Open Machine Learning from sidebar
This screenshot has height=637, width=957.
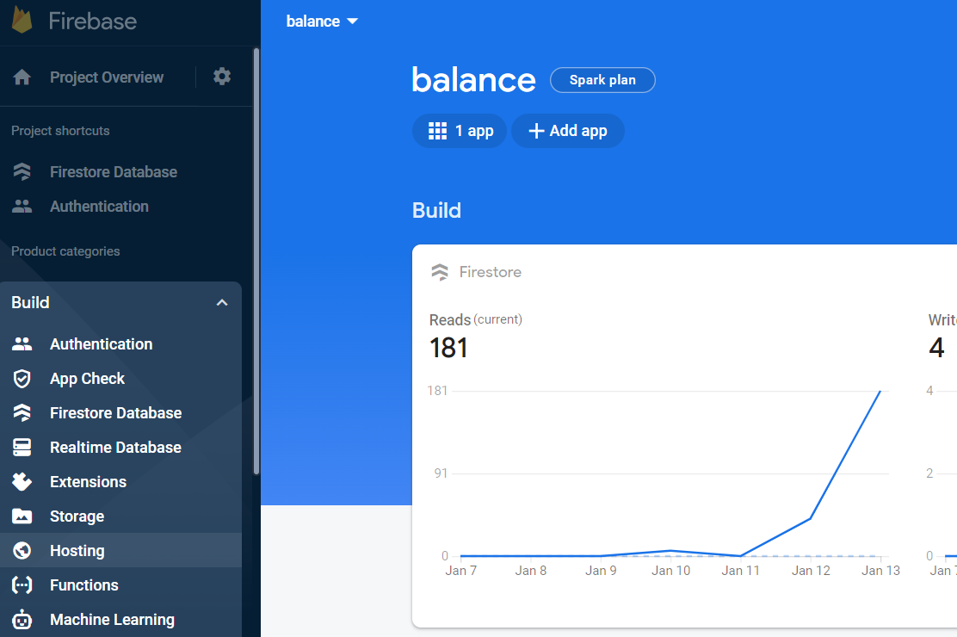coord(120,619)
